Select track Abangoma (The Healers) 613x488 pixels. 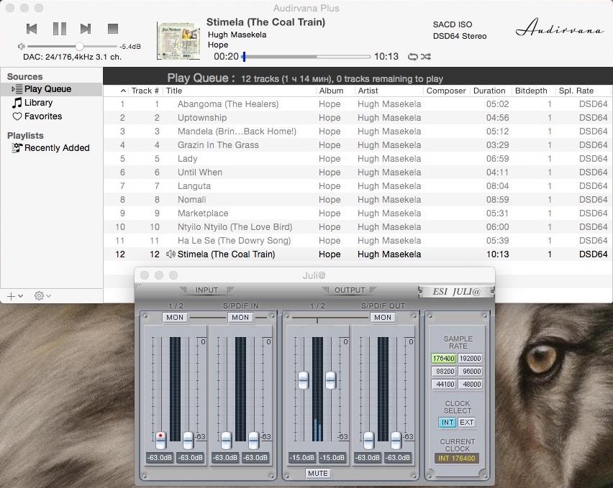pos(358,104)
